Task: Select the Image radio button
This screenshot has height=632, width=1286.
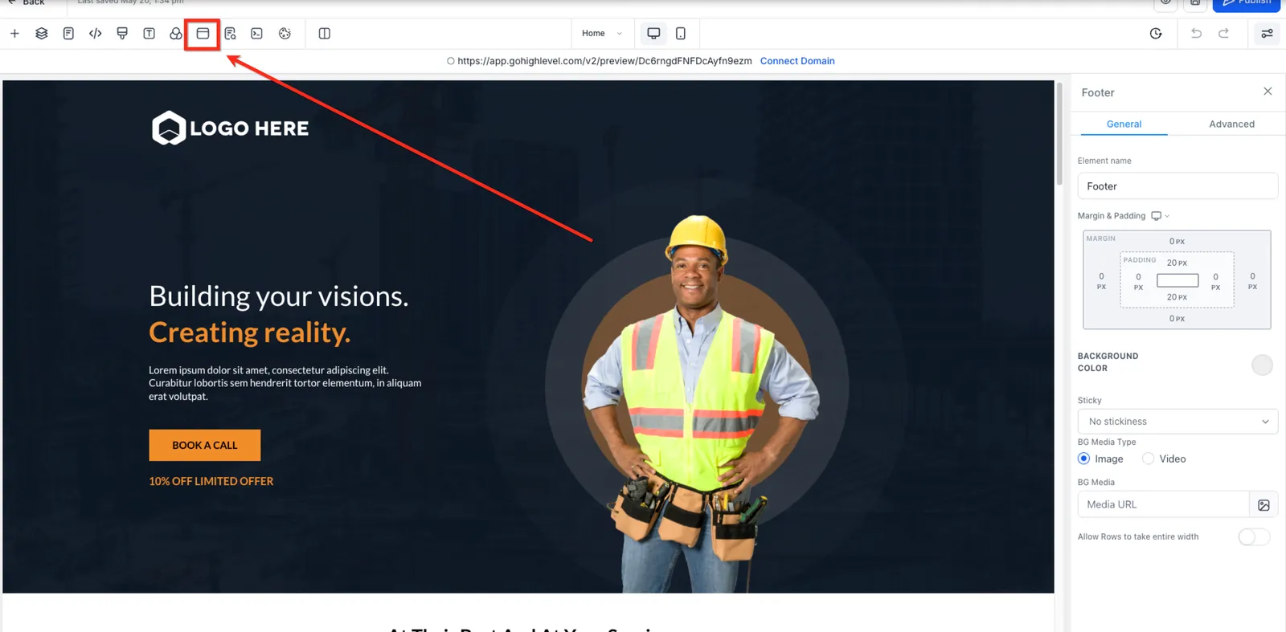Action: 1083,459
